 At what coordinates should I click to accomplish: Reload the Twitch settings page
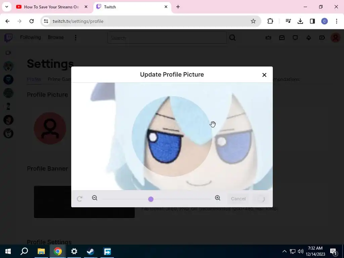coord(32,21)
